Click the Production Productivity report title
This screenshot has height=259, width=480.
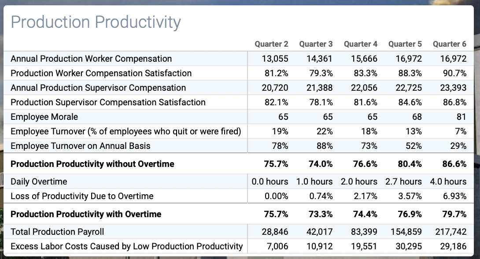tap(96, 22)
